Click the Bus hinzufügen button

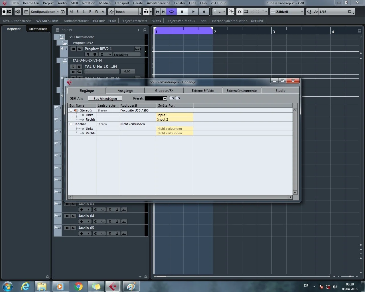(105, 98)
